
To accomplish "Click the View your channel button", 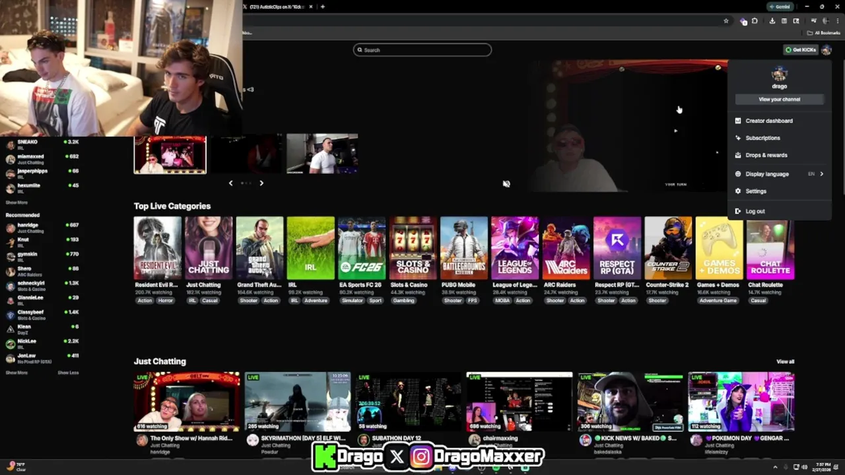I will [779, 99].
